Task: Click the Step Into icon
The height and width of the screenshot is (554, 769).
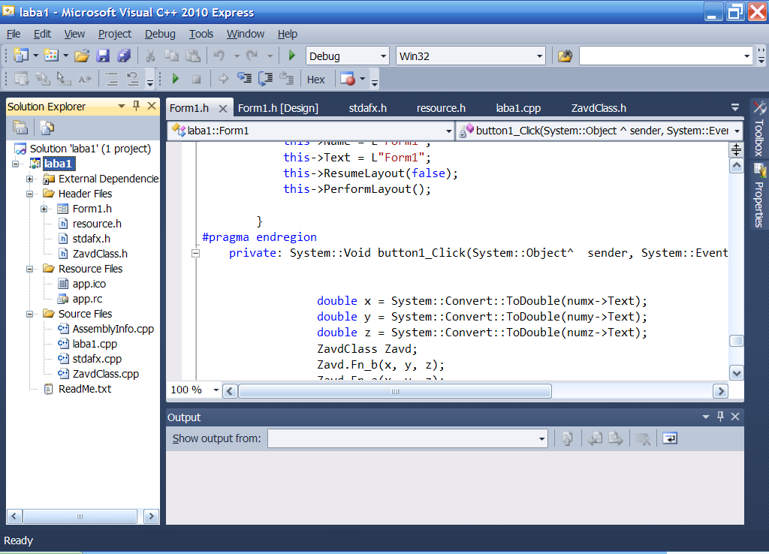Action: tap(244, 79)
